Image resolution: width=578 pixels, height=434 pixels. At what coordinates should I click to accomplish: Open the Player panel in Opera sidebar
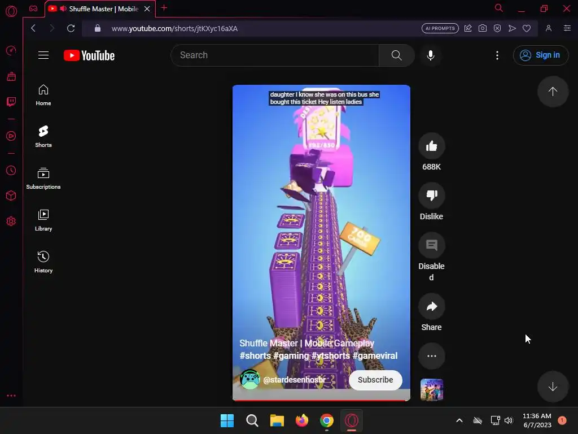pos(11,136)
